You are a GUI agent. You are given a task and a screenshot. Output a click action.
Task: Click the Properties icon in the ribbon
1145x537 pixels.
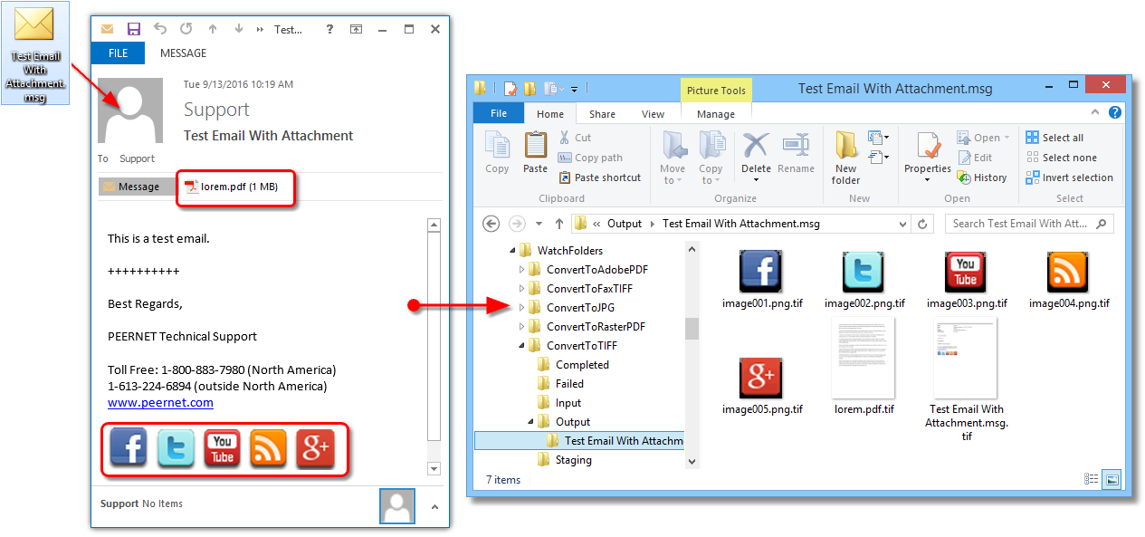click(928, 150)
